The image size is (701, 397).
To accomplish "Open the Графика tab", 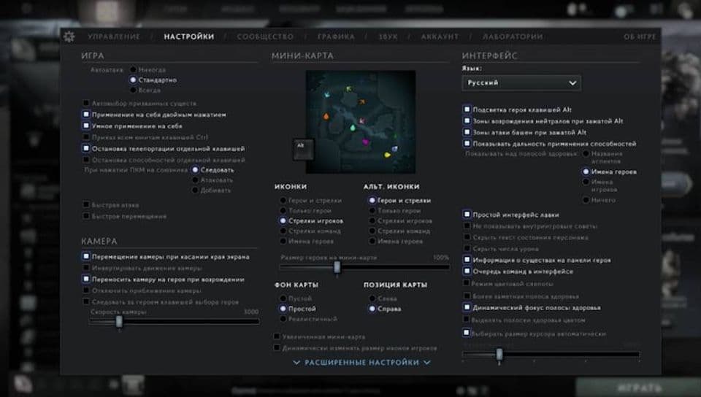I will pos(336,36).
